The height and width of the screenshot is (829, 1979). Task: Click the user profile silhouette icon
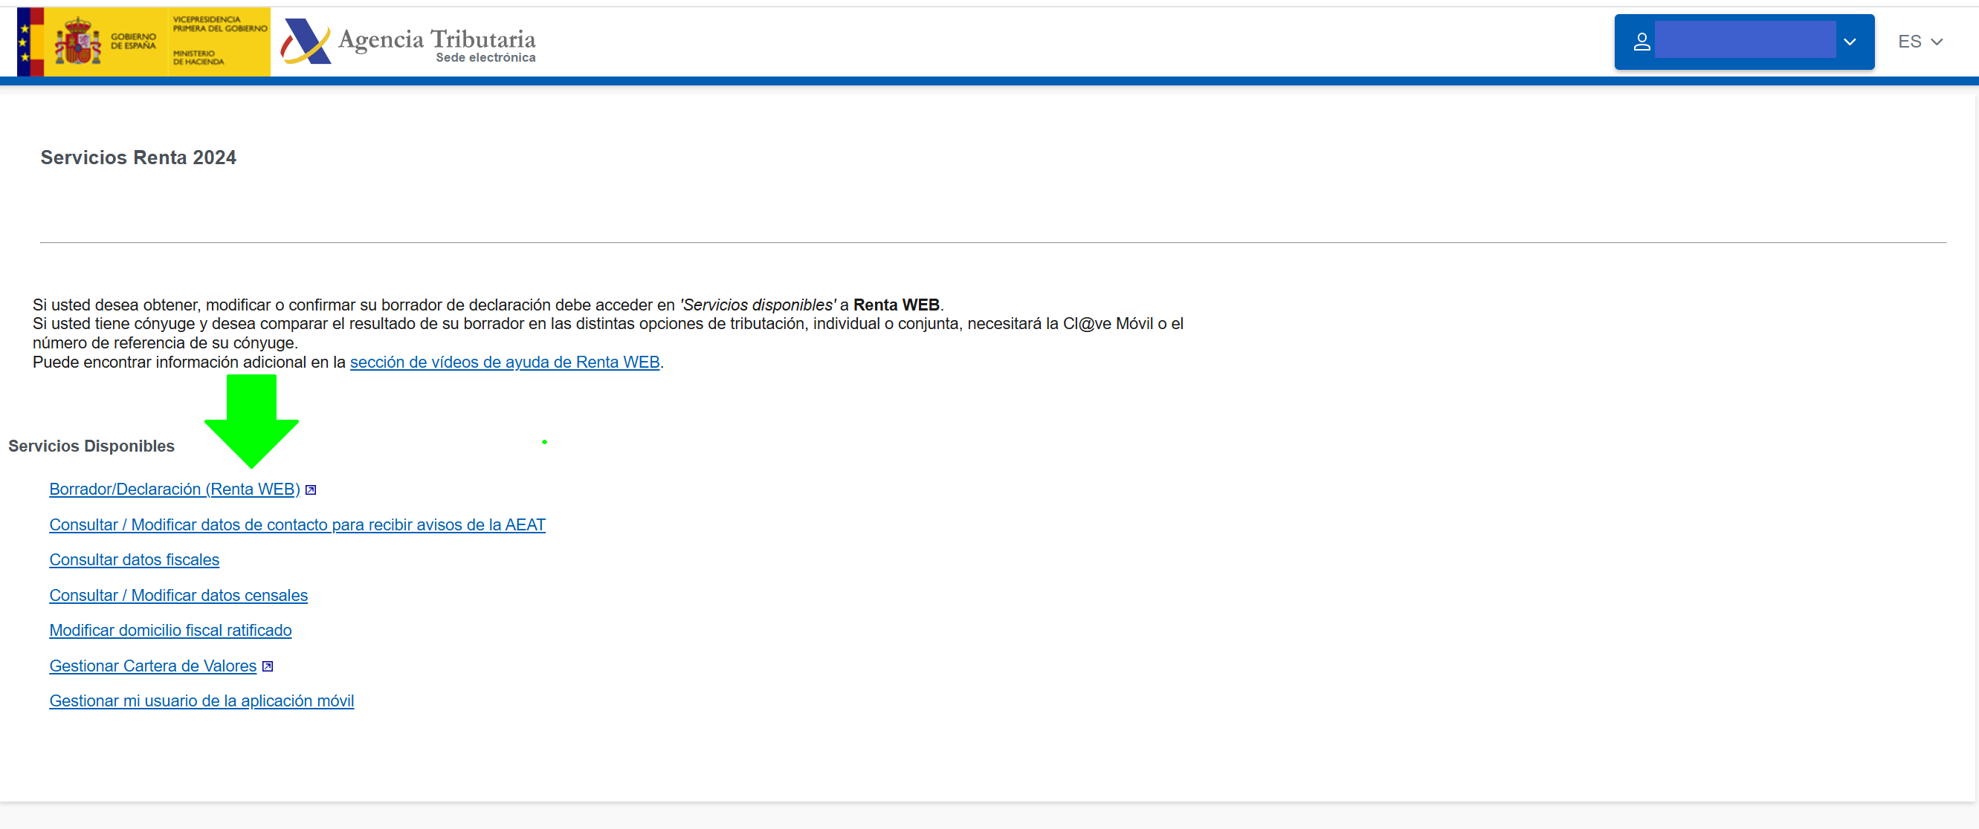tap(1641, 42)
